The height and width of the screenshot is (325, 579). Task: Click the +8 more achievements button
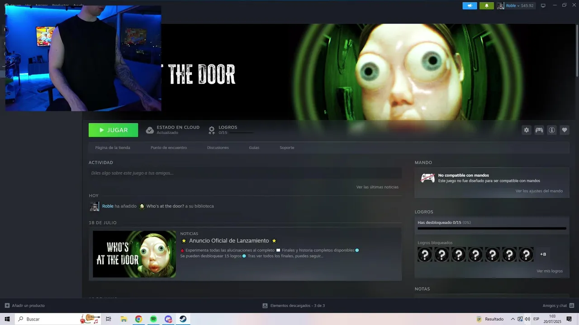pos(543,255)
